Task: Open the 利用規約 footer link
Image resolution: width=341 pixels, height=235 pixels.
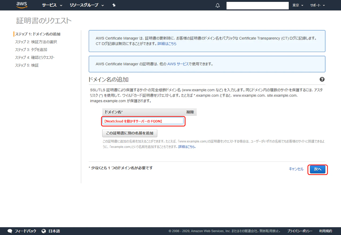Action: pos(325,231)
